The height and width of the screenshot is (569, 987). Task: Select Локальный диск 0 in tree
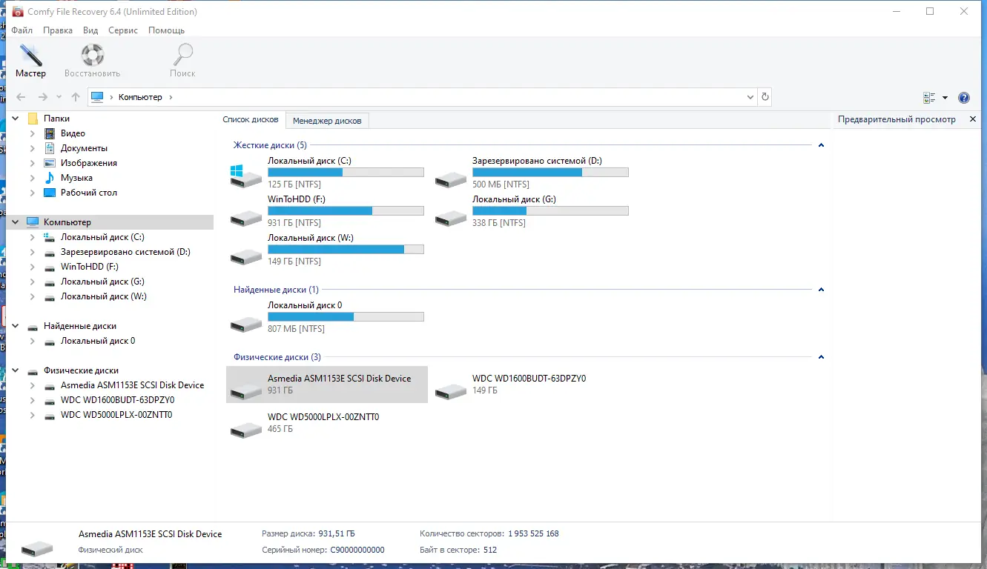tap(98, 341)
